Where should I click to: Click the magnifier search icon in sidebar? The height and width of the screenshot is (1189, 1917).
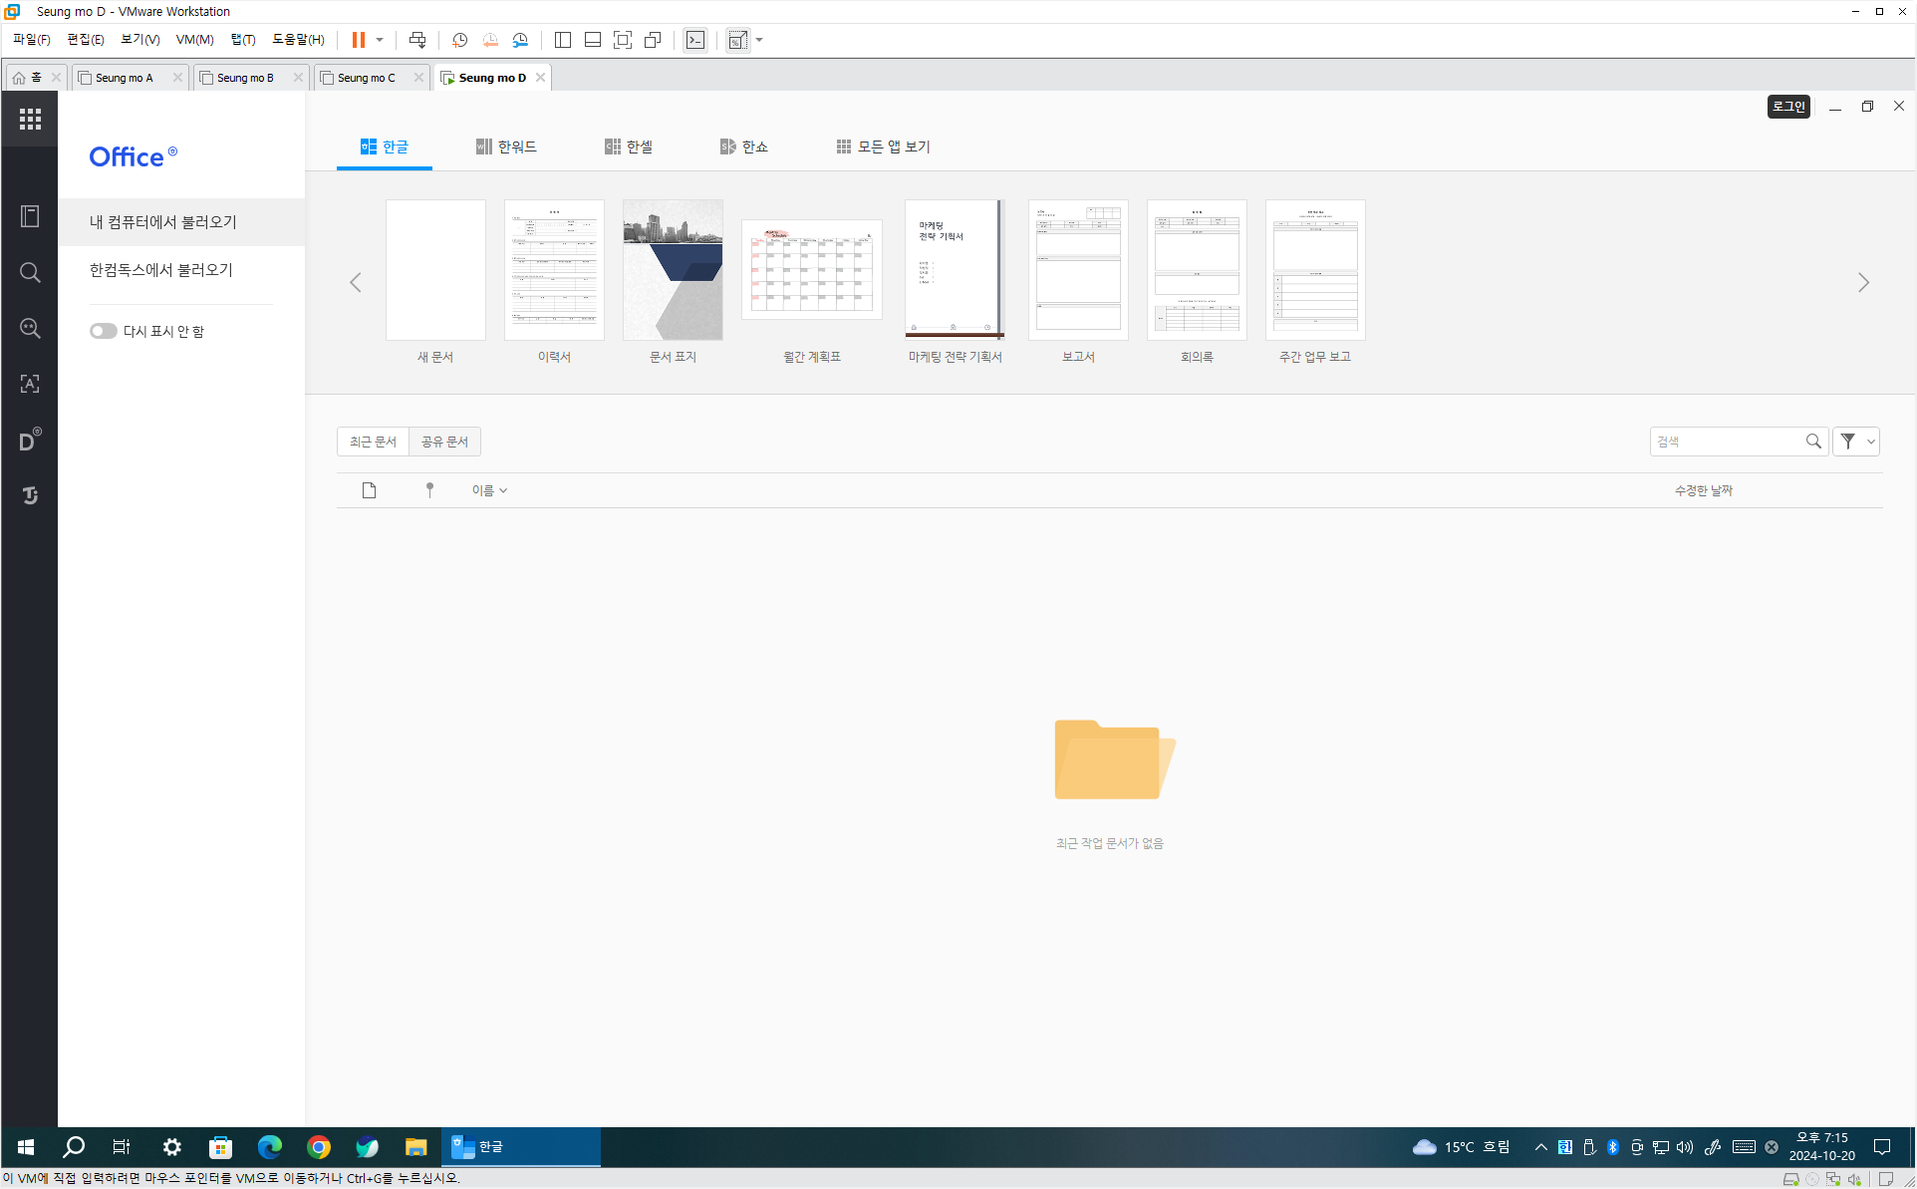[x=30, y=272]
